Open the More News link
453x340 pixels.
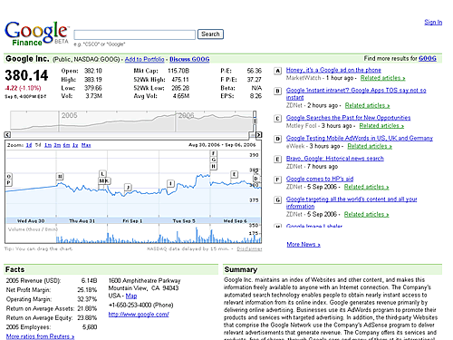[304, 244]
